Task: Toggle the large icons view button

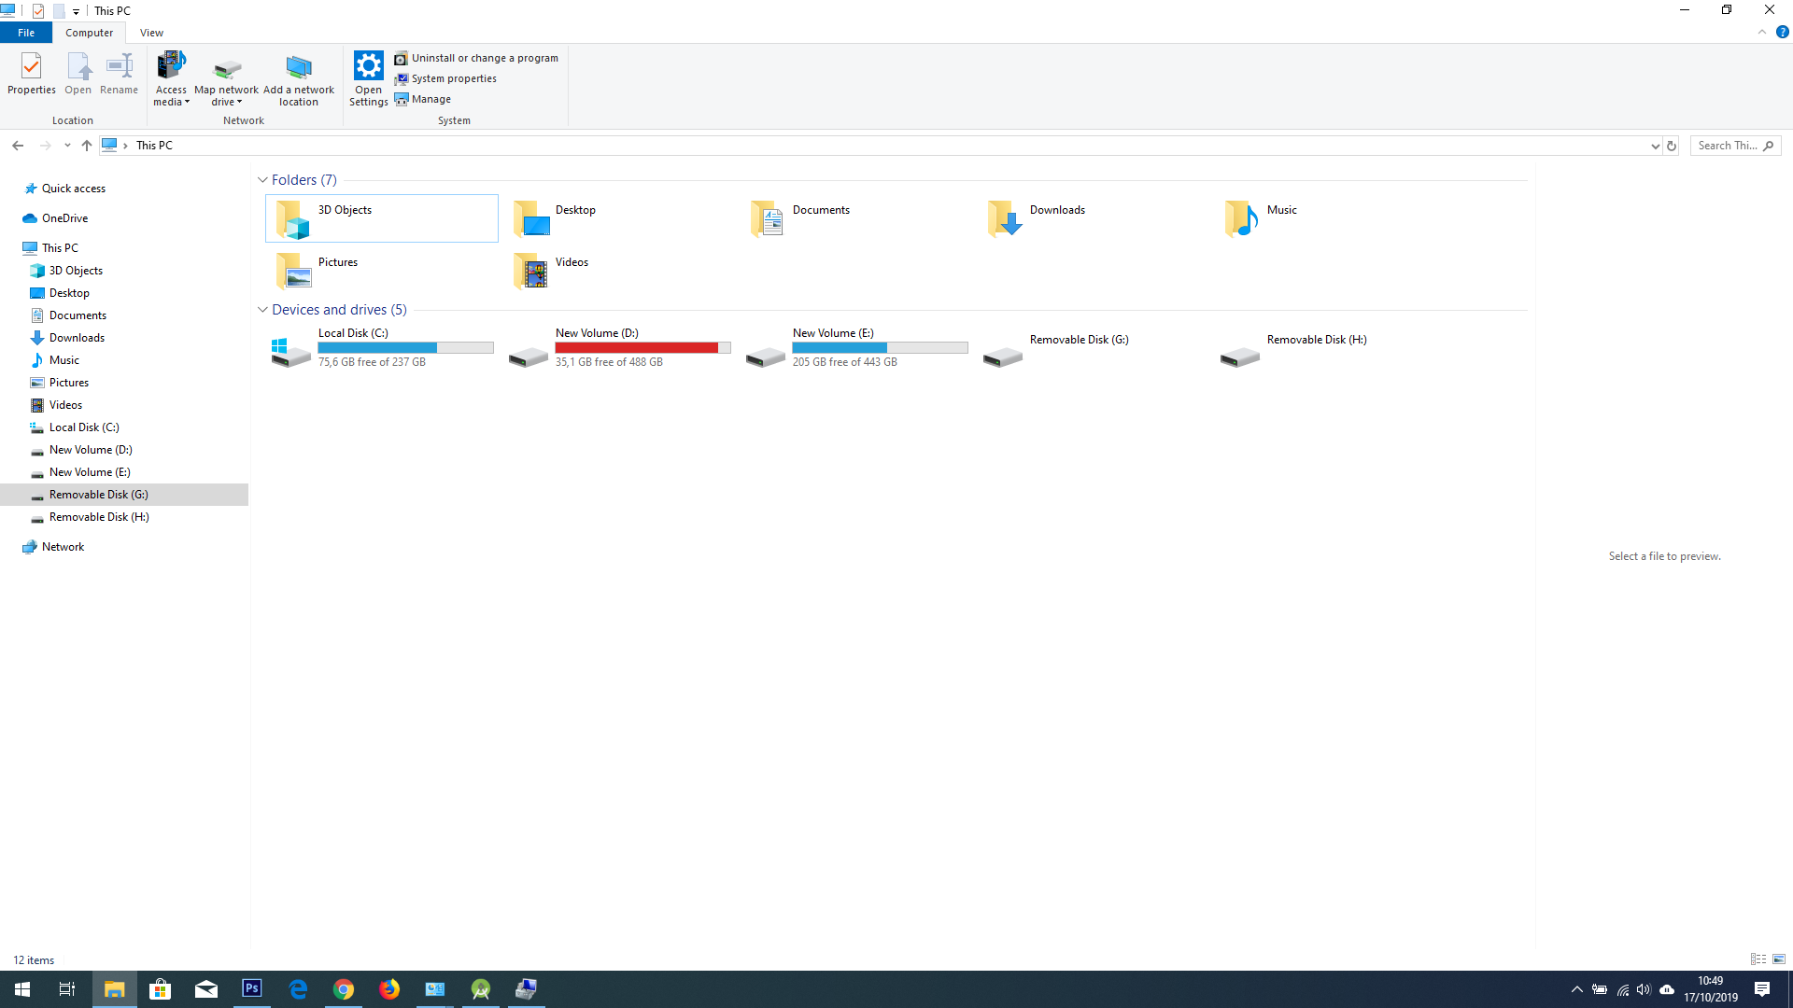Action: pos(1779,959)
